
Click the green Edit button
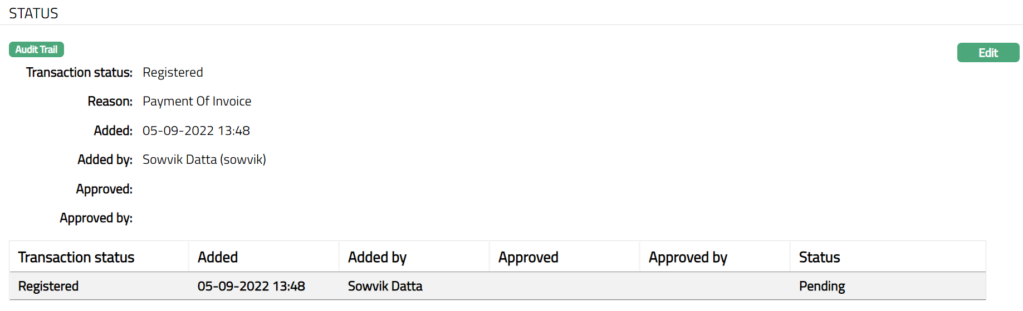[x=988, y=53]
